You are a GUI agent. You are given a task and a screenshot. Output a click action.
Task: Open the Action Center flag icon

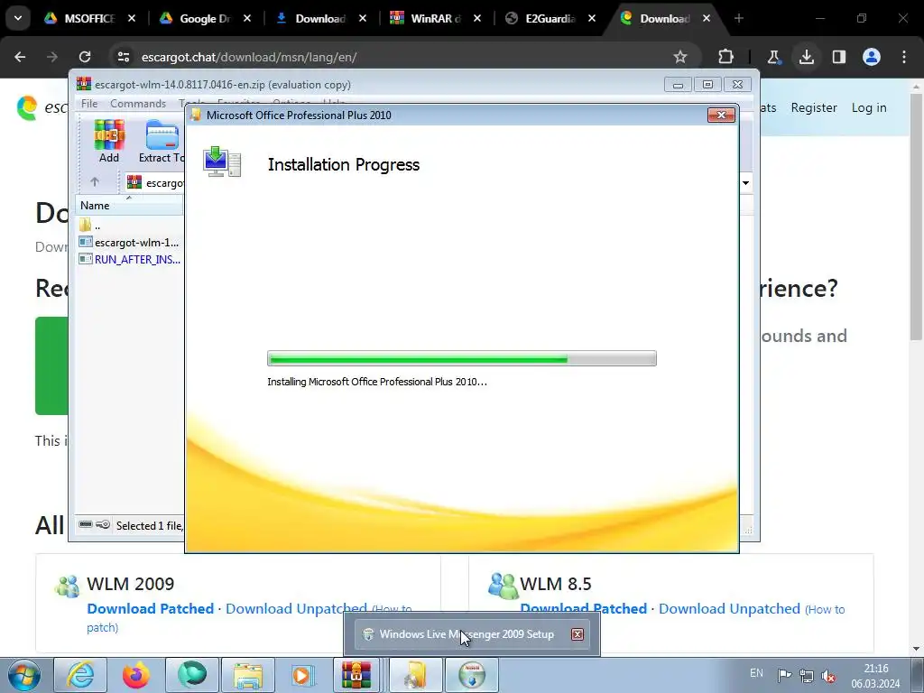point(784,675)
